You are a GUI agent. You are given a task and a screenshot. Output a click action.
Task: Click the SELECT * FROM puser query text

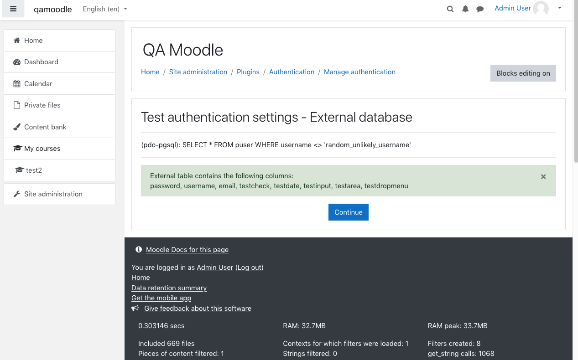[276, 145]
